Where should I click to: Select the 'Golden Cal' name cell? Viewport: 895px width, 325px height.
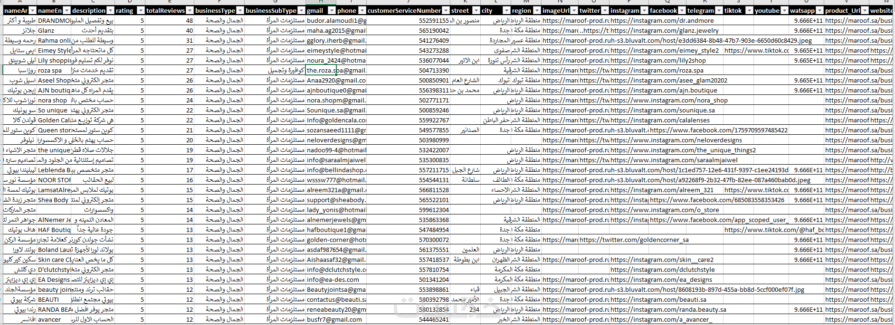coord(54,120)
